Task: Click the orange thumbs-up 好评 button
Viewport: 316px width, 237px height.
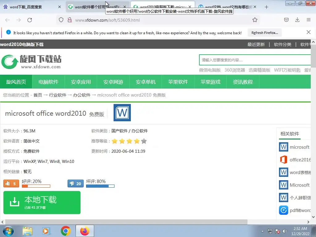Action: 11,183
